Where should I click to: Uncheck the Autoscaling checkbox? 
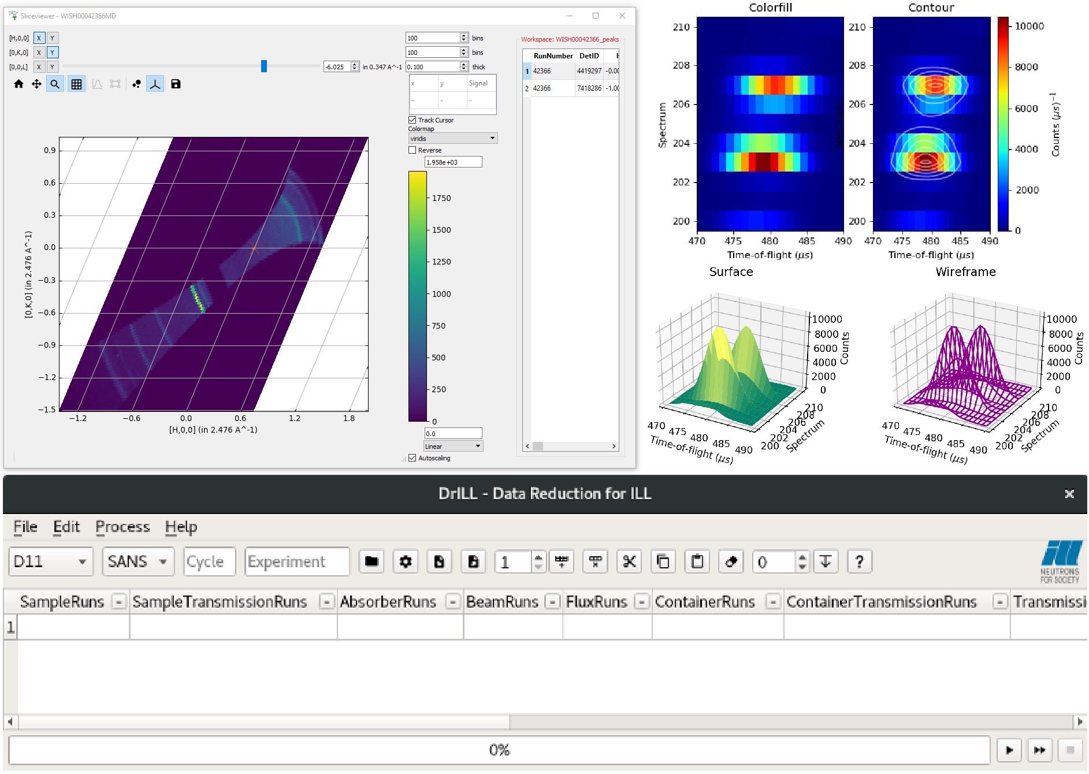412,458
